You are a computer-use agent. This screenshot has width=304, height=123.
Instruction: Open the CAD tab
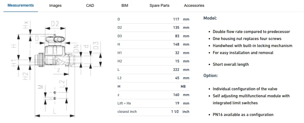(90, 6)
